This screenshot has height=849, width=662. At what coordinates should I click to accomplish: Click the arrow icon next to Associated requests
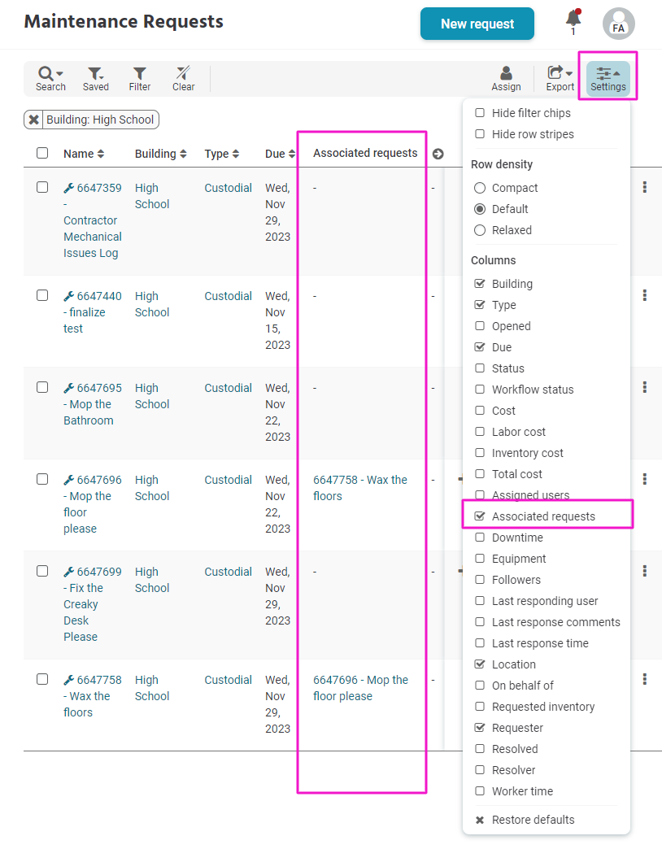[438, 155]
